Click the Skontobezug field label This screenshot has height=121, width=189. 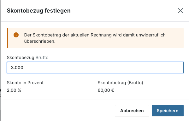click(x=21, y=58)
